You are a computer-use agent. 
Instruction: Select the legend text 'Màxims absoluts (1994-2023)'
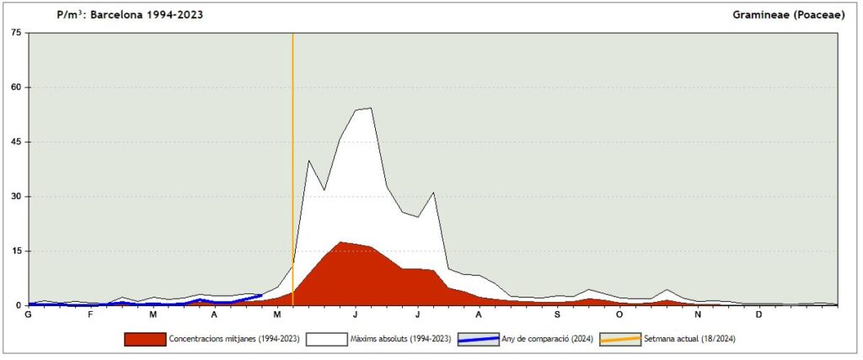point(400,339)
